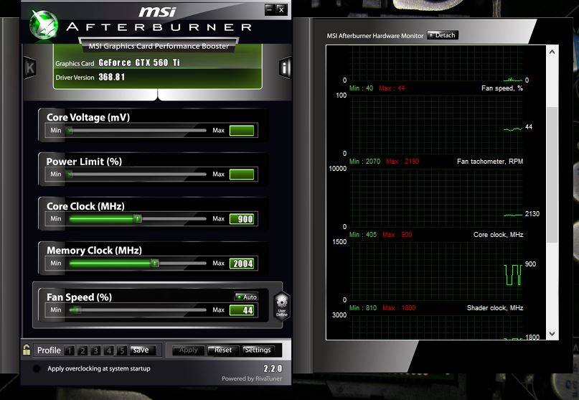The height and width of the screenshot is (400, 579).
Task: Click the Core Clock 900 value field
Action: click(242, 219)
